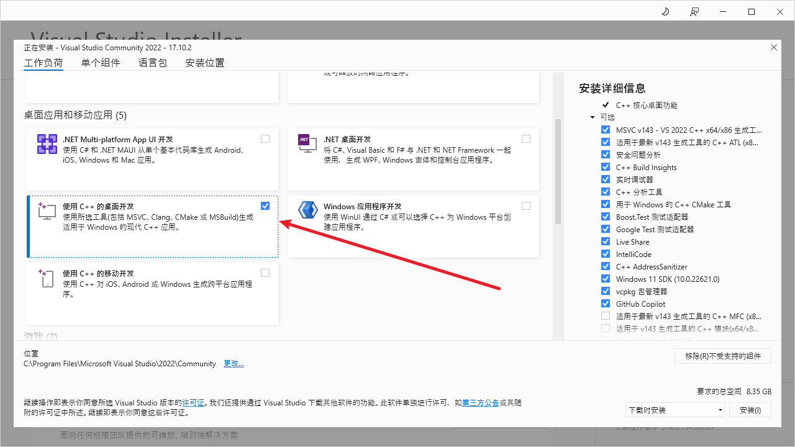Switch to the 单个组件 tab

click(101, 63)
